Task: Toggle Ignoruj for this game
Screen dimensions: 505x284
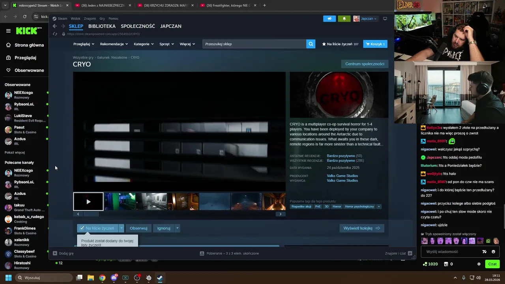Action: coord(164,228)
